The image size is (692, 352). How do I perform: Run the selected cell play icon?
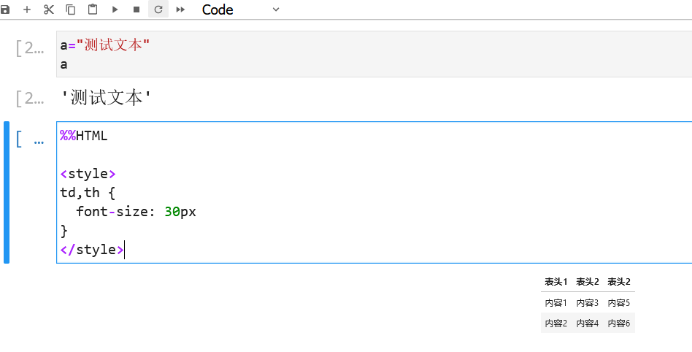[115, 9]
